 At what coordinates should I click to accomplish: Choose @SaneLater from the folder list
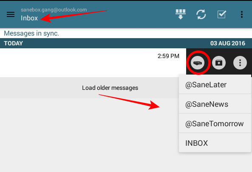point(215,84)
